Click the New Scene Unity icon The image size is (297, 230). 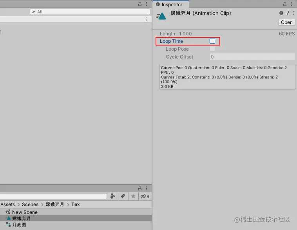tap(8, 212)
